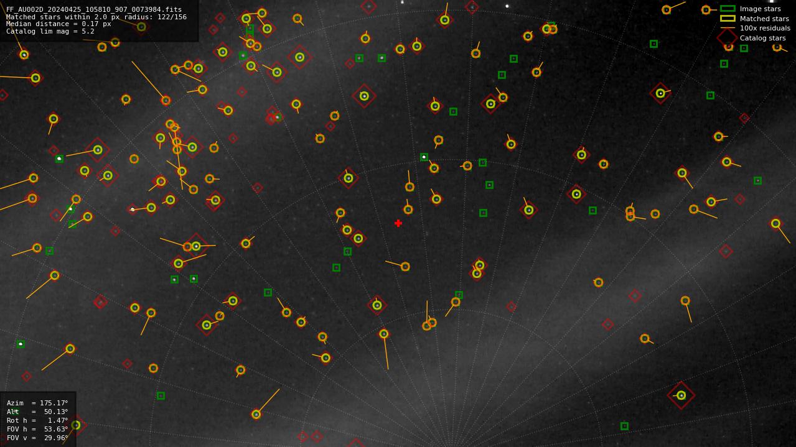Click the red diamond Catalog stars legend symbol
Viewport: 796px width, 447px height.
click(x=728, y=38)
